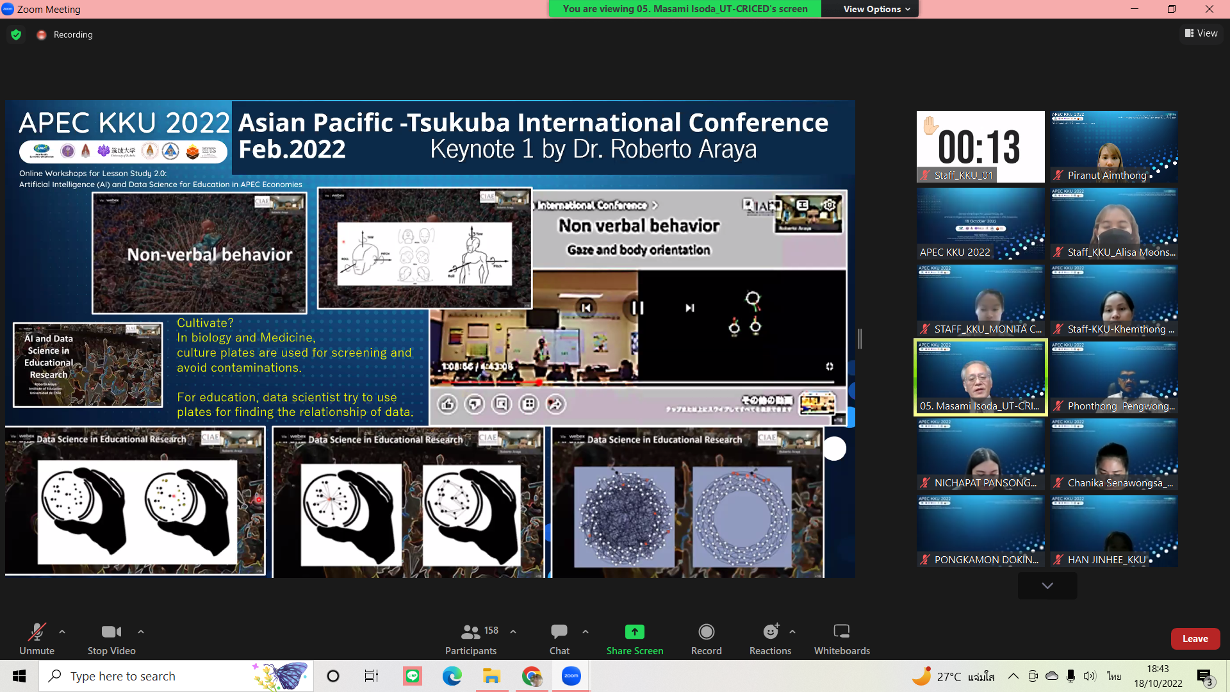Click the green encryption shield icon
The width and height of the screenshot is (1230, 692).
pyautogui.click(x=16, y=35)
